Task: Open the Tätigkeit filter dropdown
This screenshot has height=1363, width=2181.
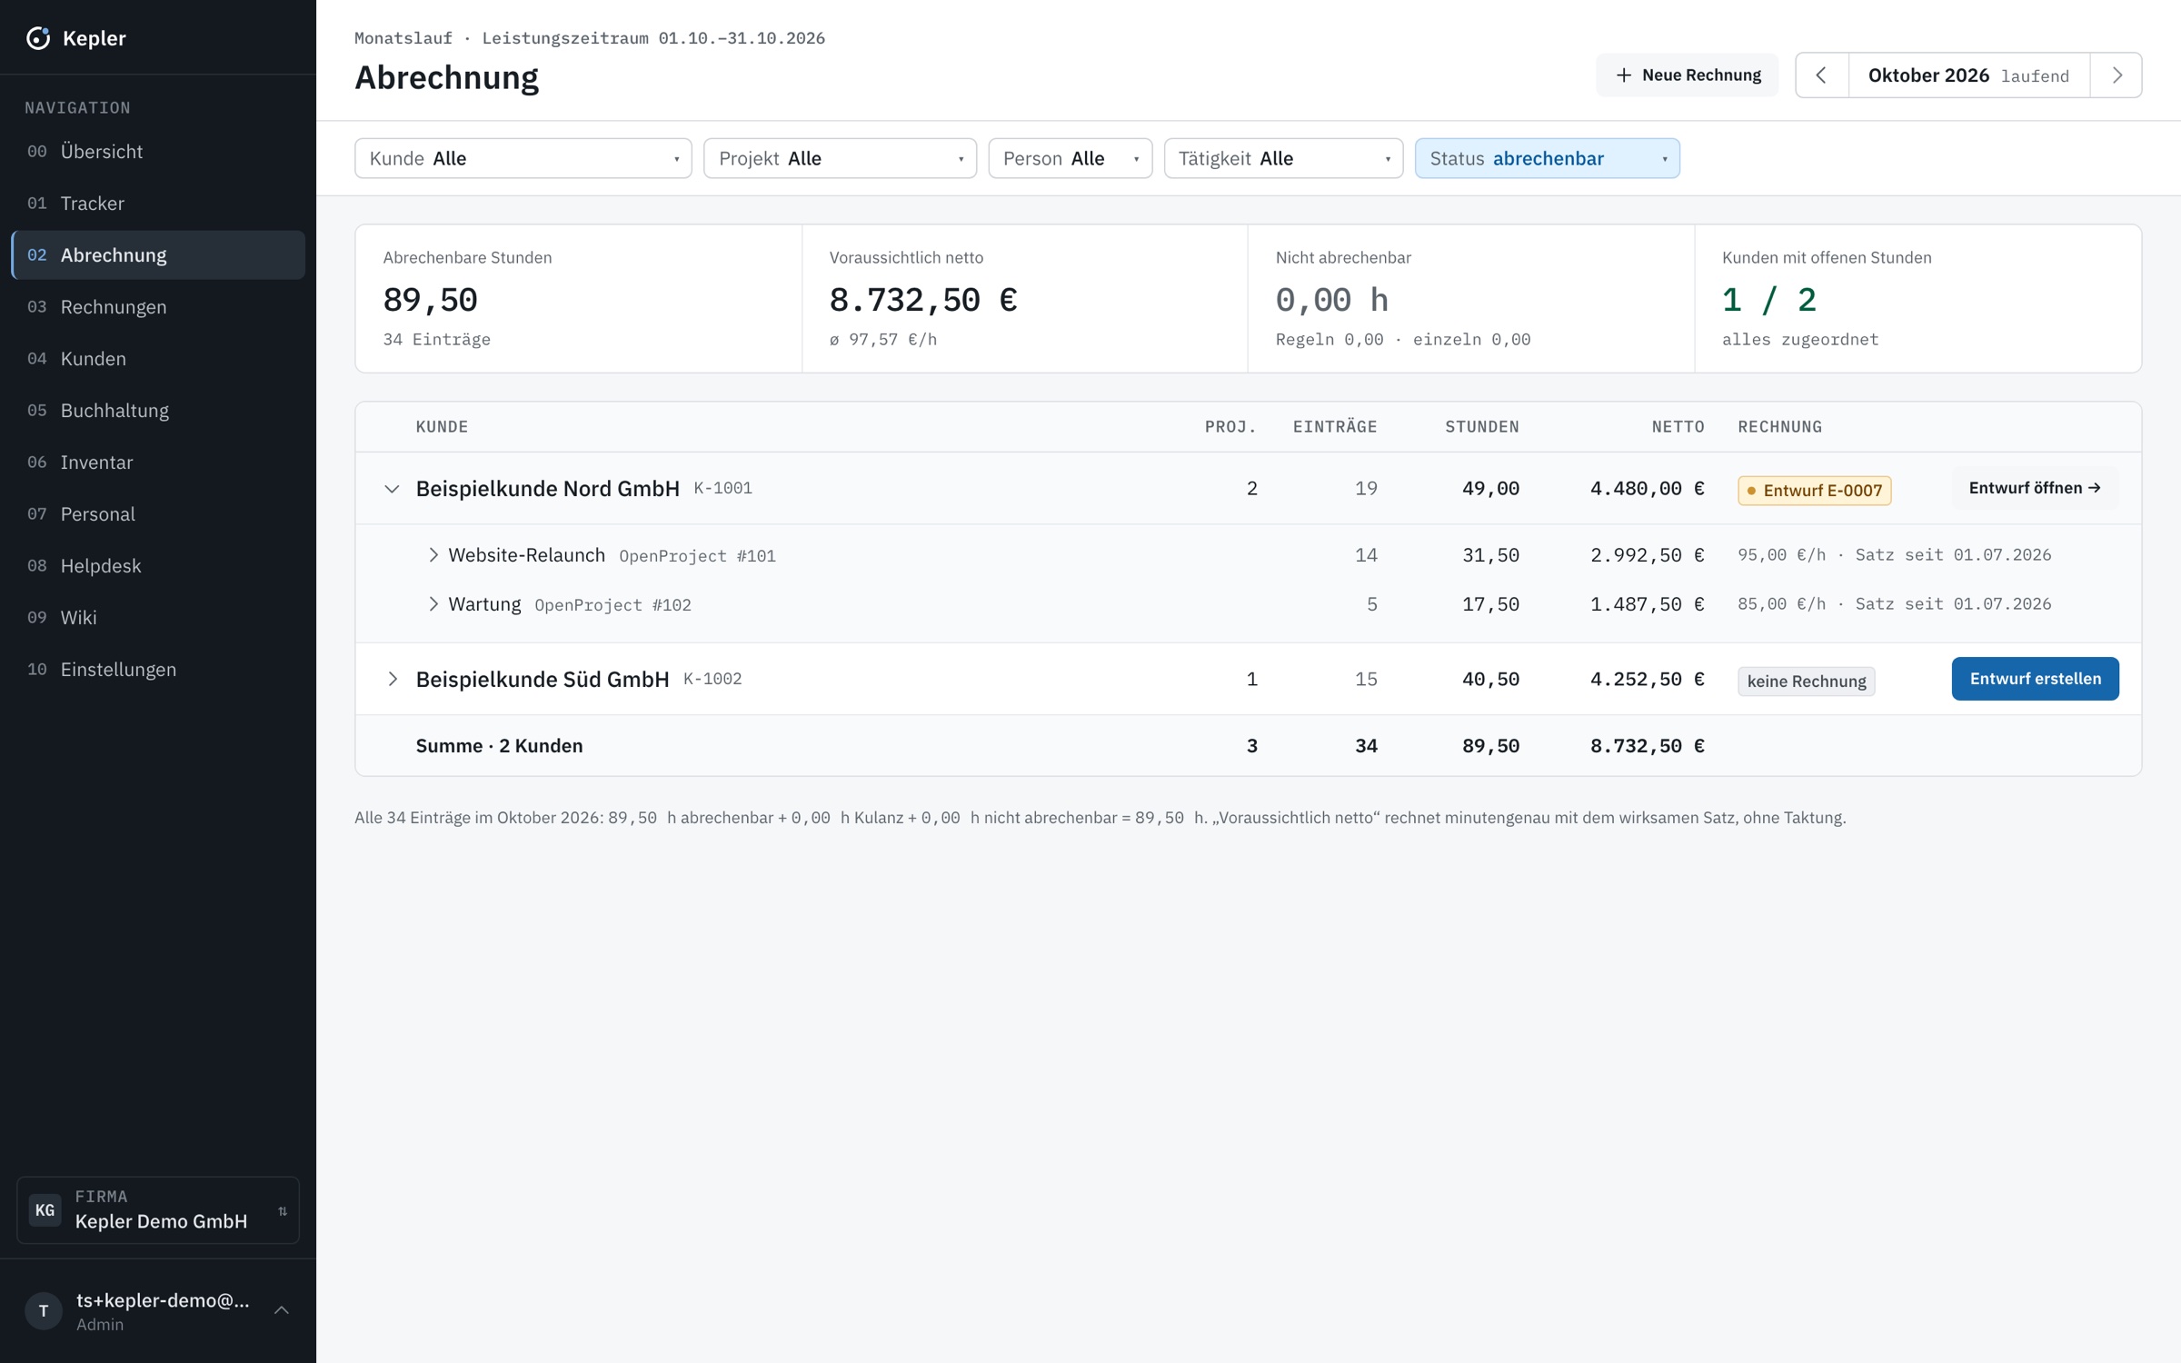Action: click(1283, 158)
